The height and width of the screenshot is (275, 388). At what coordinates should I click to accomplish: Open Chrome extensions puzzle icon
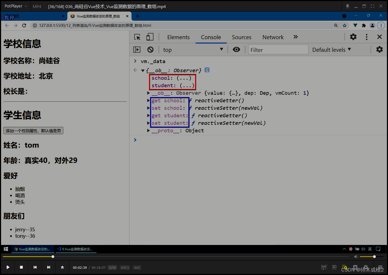pyautogui.click(x=364, y=25)
